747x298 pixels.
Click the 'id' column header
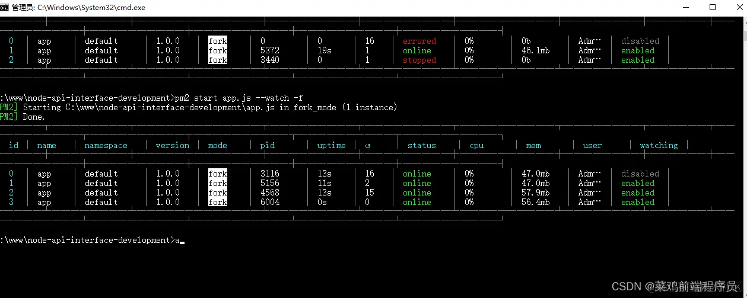point(14,145)
